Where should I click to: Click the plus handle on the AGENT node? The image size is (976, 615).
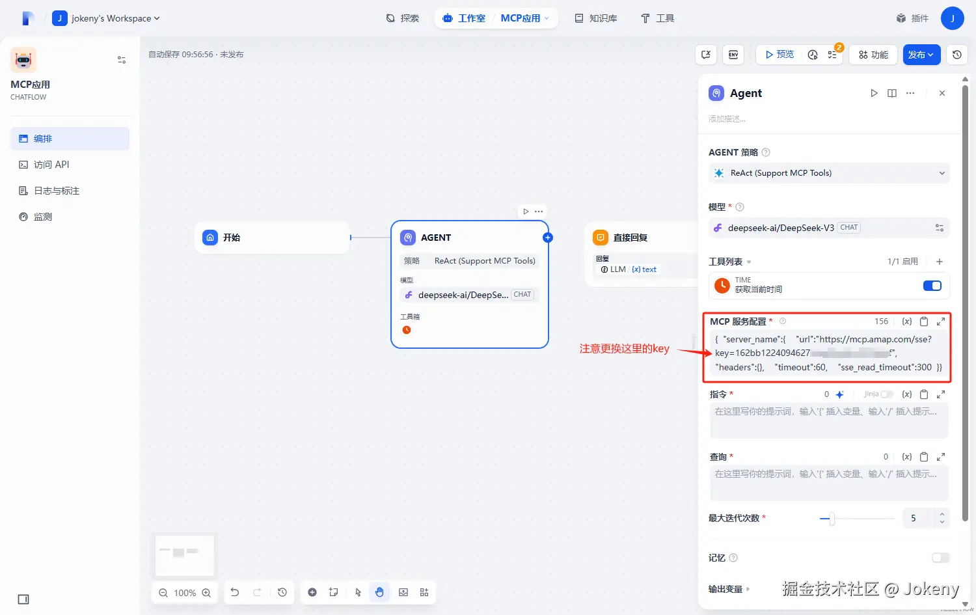pos(548,238)
